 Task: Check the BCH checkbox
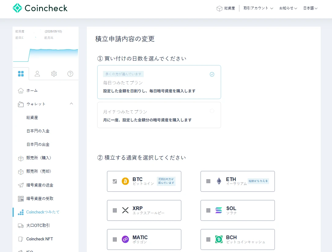click(208, 239)
